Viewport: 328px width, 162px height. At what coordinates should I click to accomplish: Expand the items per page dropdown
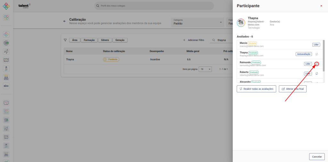coord(205,69)
